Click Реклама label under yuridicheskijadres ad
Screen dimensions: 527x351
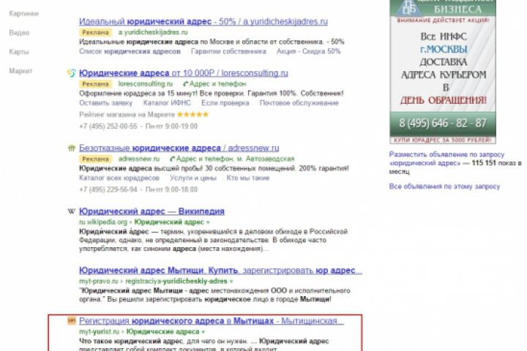click(x=95, y=32)
